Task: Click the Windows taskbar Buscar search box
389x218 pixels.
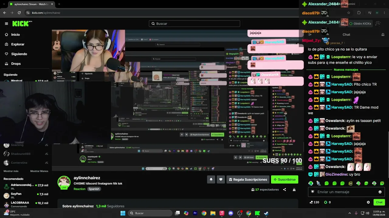Action: pyautogui.click(x=150, y=213)
